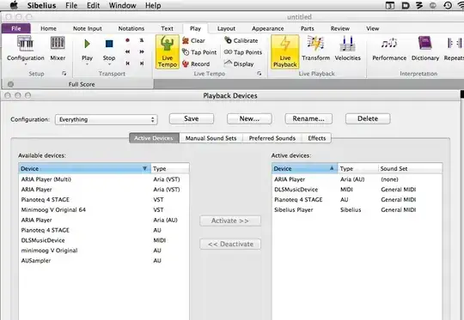Open the Configuration keyboard icon
464x320 pixels.
[26, 44]
